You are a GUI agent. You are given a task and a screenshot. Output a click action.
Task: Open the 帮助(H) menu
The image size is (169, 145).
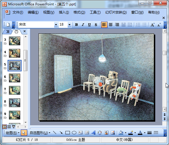[x=154, y=12]
